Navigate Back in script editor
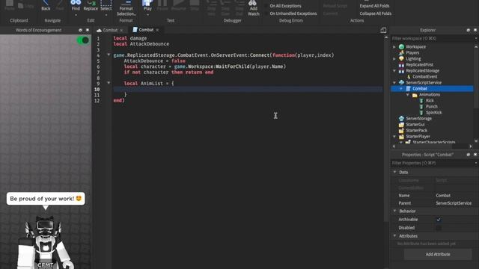 point(46,6)
